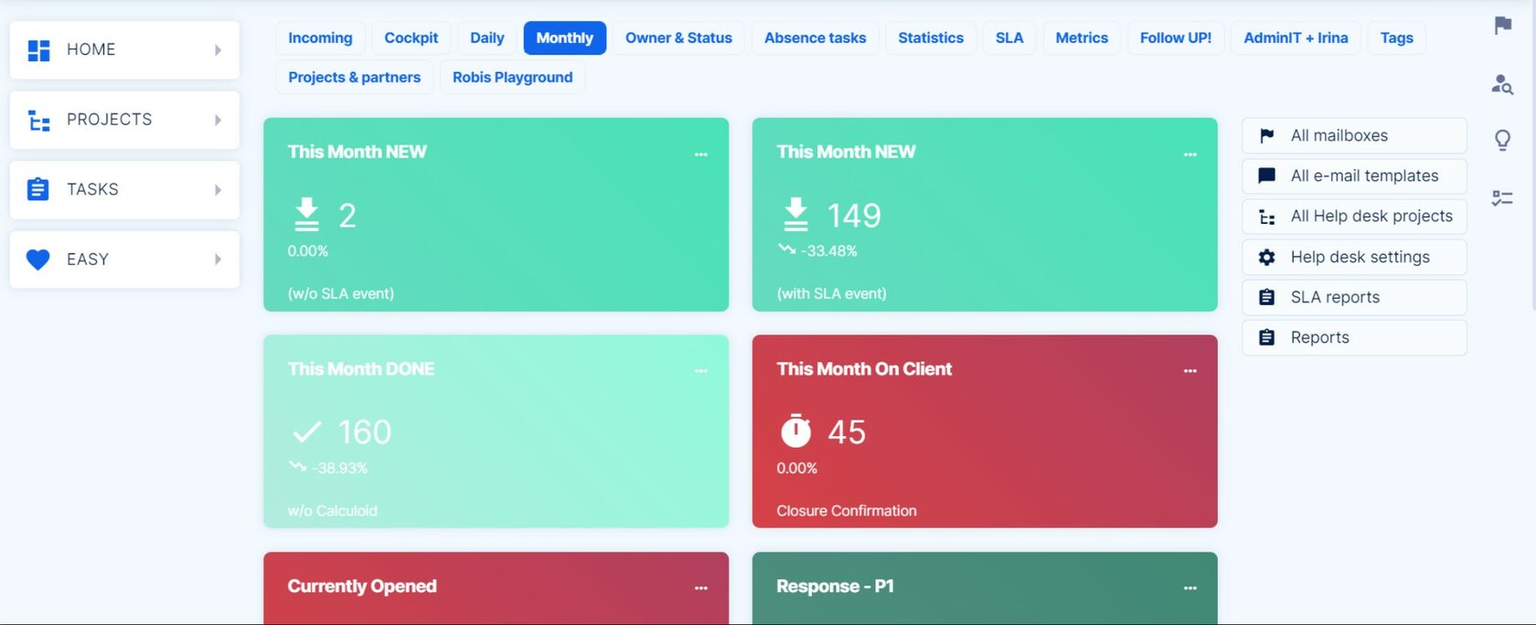The width and height of the screenshot is (1536, 625).
Task: Open options menu of with SLA event card
Action: click(1190, 154)
